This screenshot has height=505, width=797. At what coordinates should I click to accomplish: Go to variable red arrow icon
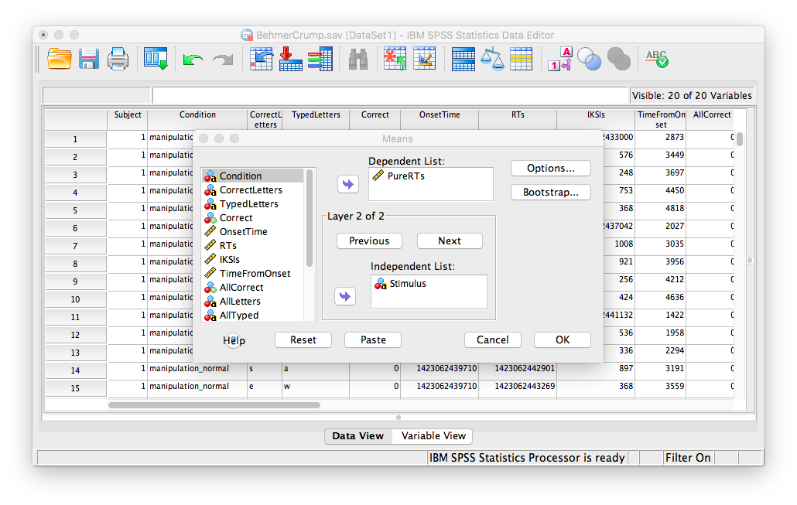tap(291, 59)
